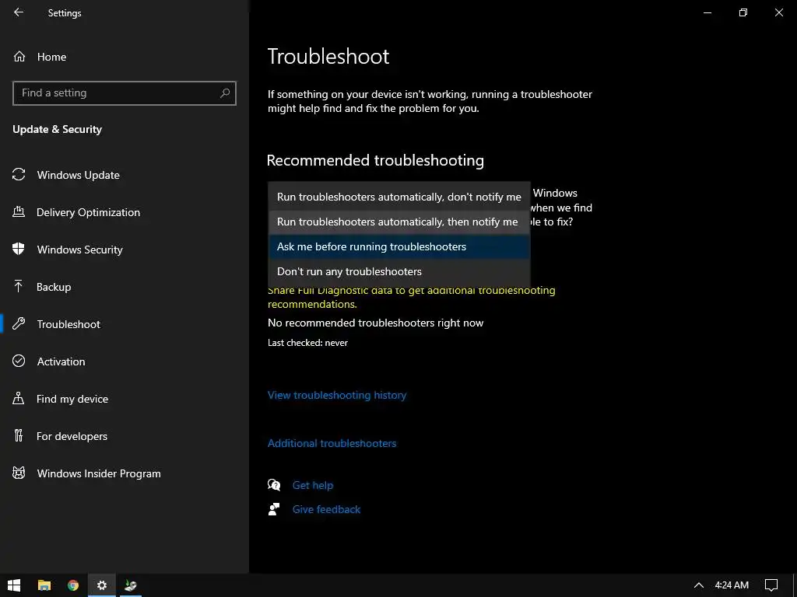Click the Give feedback link
The image size is (797, 597).
pos(326,509)
